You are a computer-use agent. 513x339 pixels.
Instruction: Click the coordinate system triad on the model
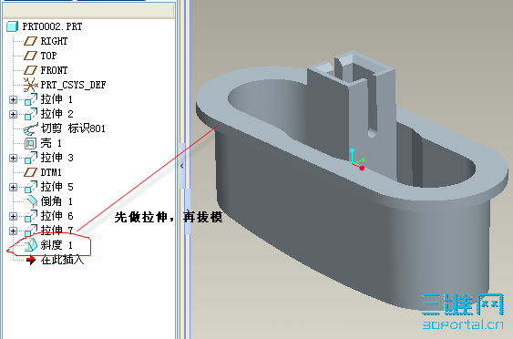[357, 160]
